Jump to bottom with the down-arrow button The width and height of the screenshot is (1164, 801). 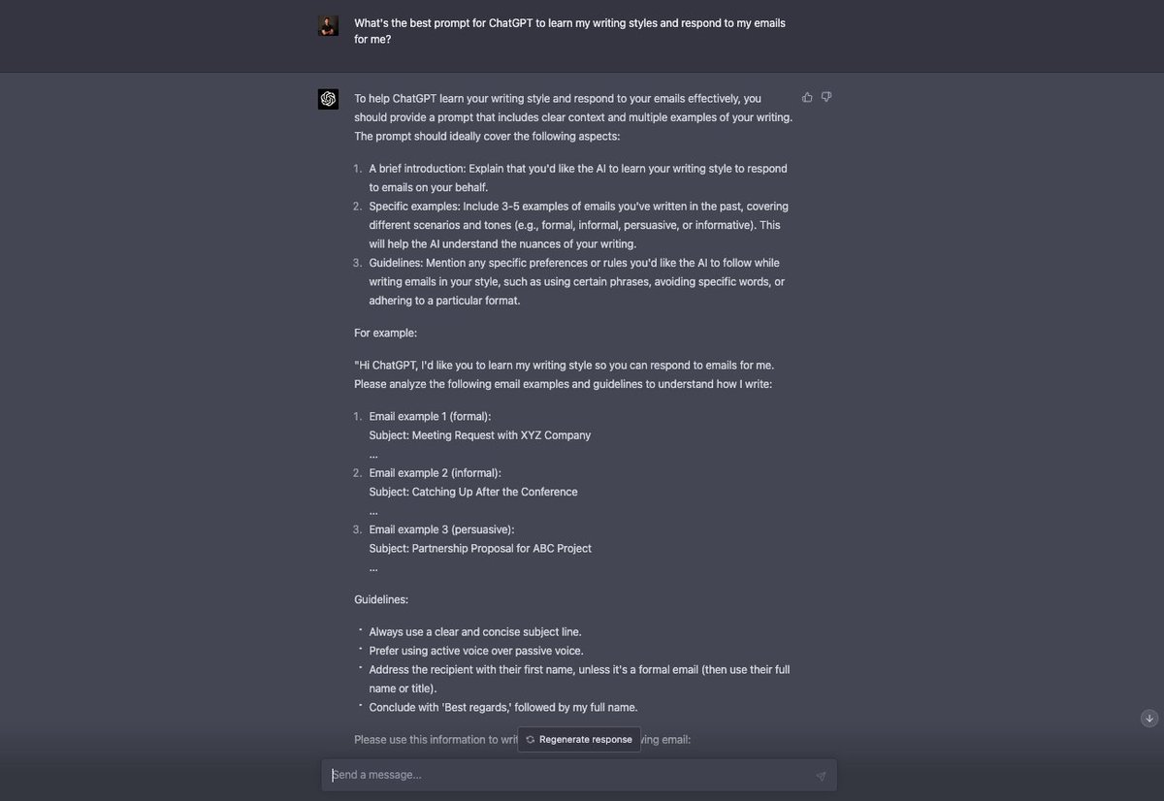pyautogui.click(x=1149, y=719)
